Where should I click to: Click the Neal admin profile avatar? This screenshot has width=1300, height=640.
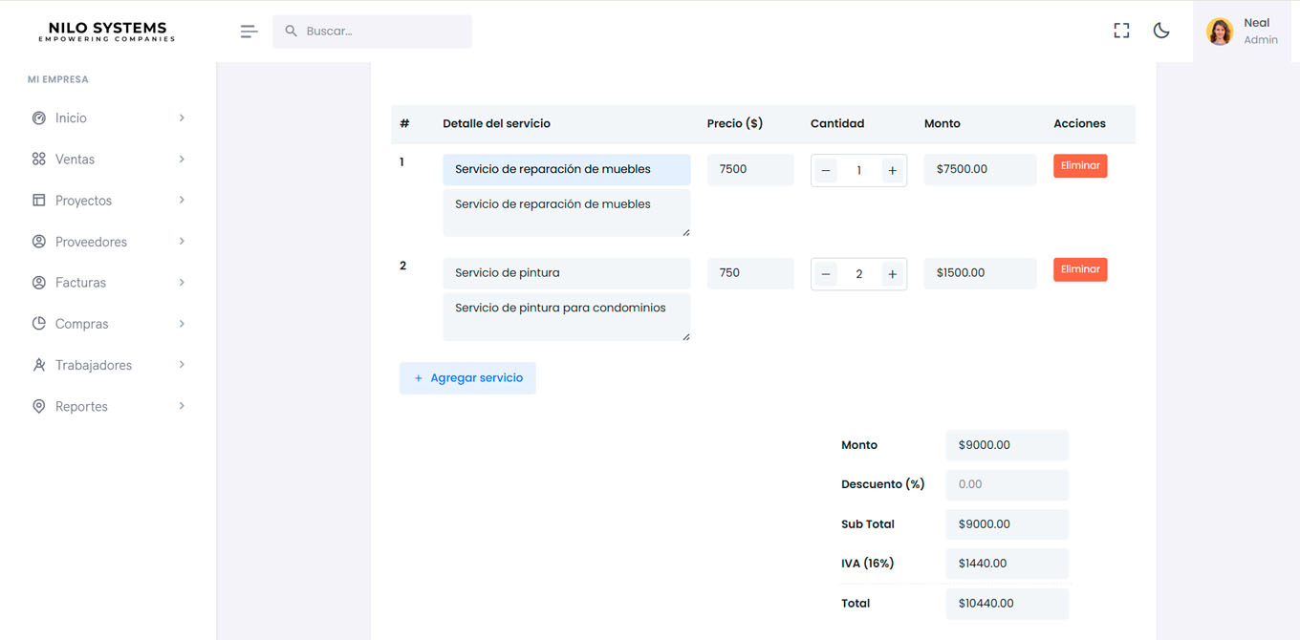[1219, 32]
